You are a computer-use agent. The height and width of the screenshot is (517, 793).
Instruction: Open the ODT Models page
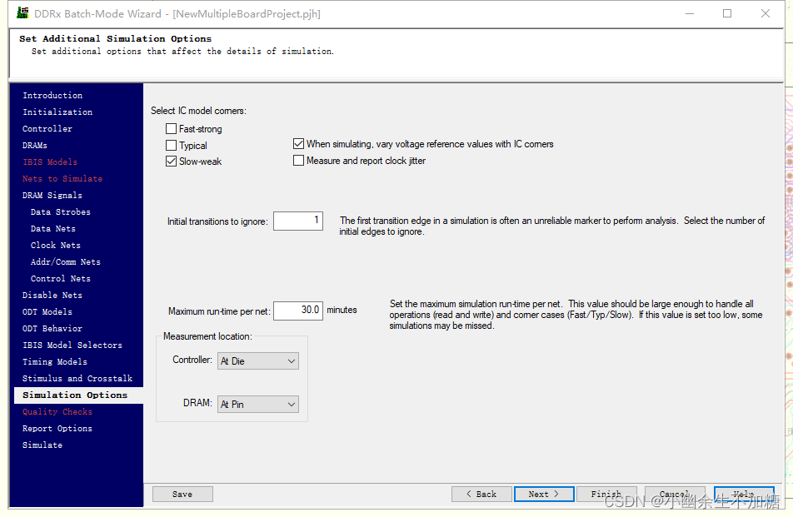pos(47,312)
